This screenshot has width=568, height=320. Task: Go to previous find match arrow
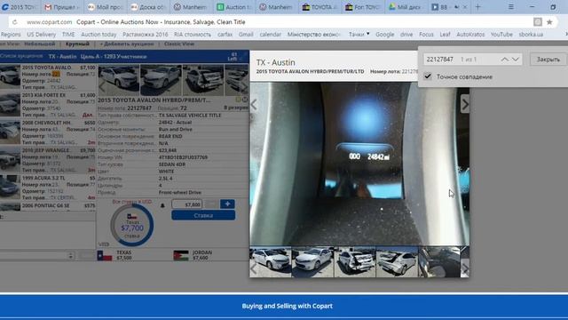coord(505,60)
